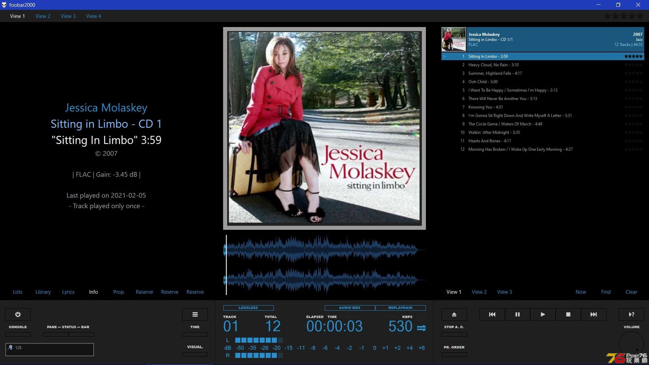Switch to View 4 tab at top
Viewport: 649px width, 365px height.
click(x=94, y=16)
